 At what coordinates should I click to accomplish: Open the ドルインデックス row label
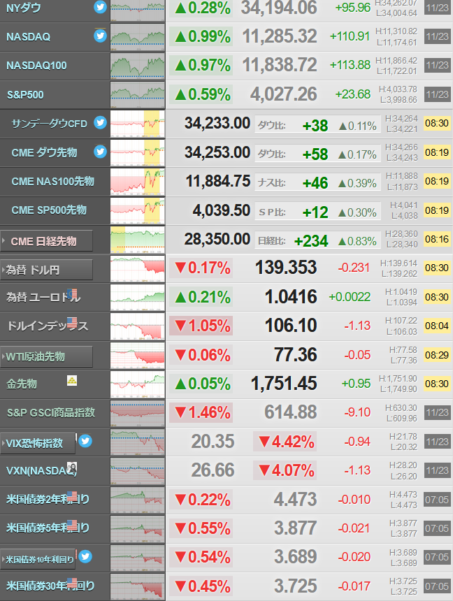click(x=48, y=326)
